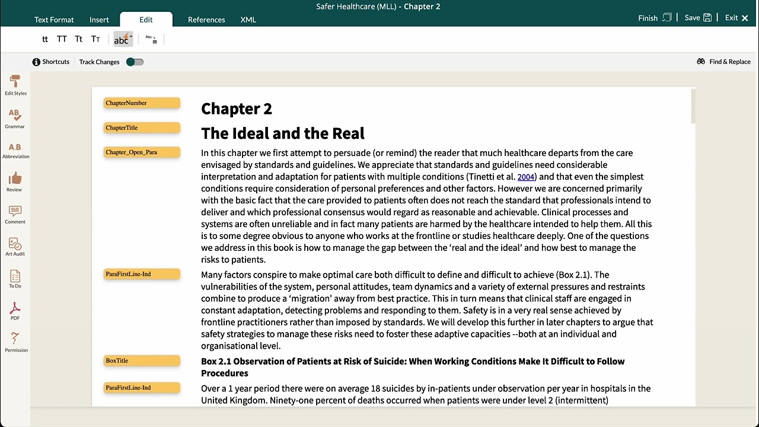Apply small caps 'Tт' formatting
This screenshot has height=427, width=759.
[x=95, y=39]
